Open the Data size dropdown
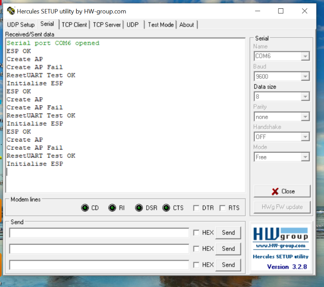This screenshot has width=324, height=287. pyautogui.click(x=305, y=96)
